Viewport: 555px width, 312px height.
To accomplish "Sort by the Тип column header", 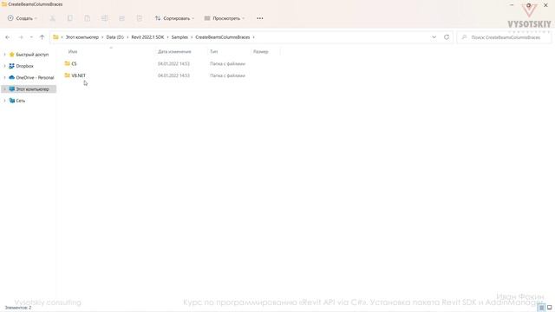I will [214, 52].
